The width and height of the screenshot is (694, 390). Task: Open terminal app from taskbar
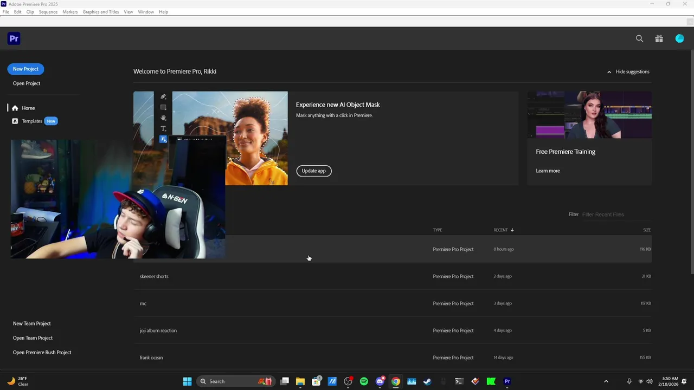(x=459, y=381)
